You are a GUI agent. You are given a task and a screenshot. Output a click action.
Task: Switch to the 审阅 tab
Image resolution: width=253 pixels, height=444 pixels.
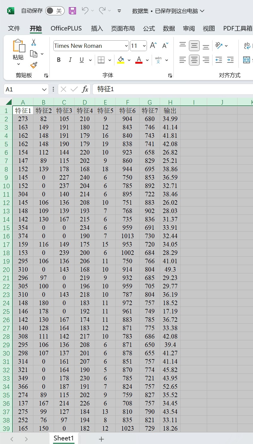pyautogui.click(x=189, y=28)
